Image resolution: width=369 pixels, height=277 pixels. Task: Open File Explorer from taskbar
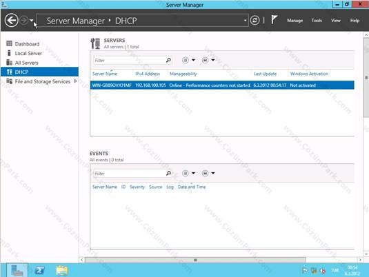pyautogui.click(x=62, y=270)
